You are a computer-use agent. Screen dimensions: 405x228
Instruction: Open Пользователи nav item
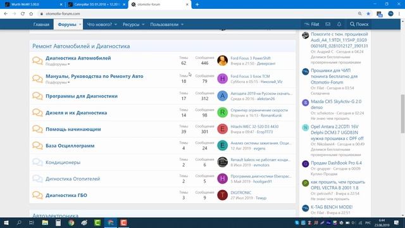tap(165, 24)
